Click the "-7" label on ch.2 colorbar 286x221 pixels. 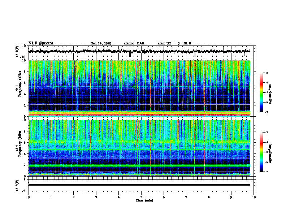pyautogui.click(x=266, y=172)
